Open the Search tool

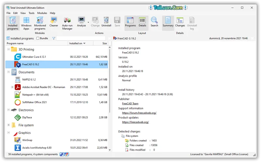[154, 22]
